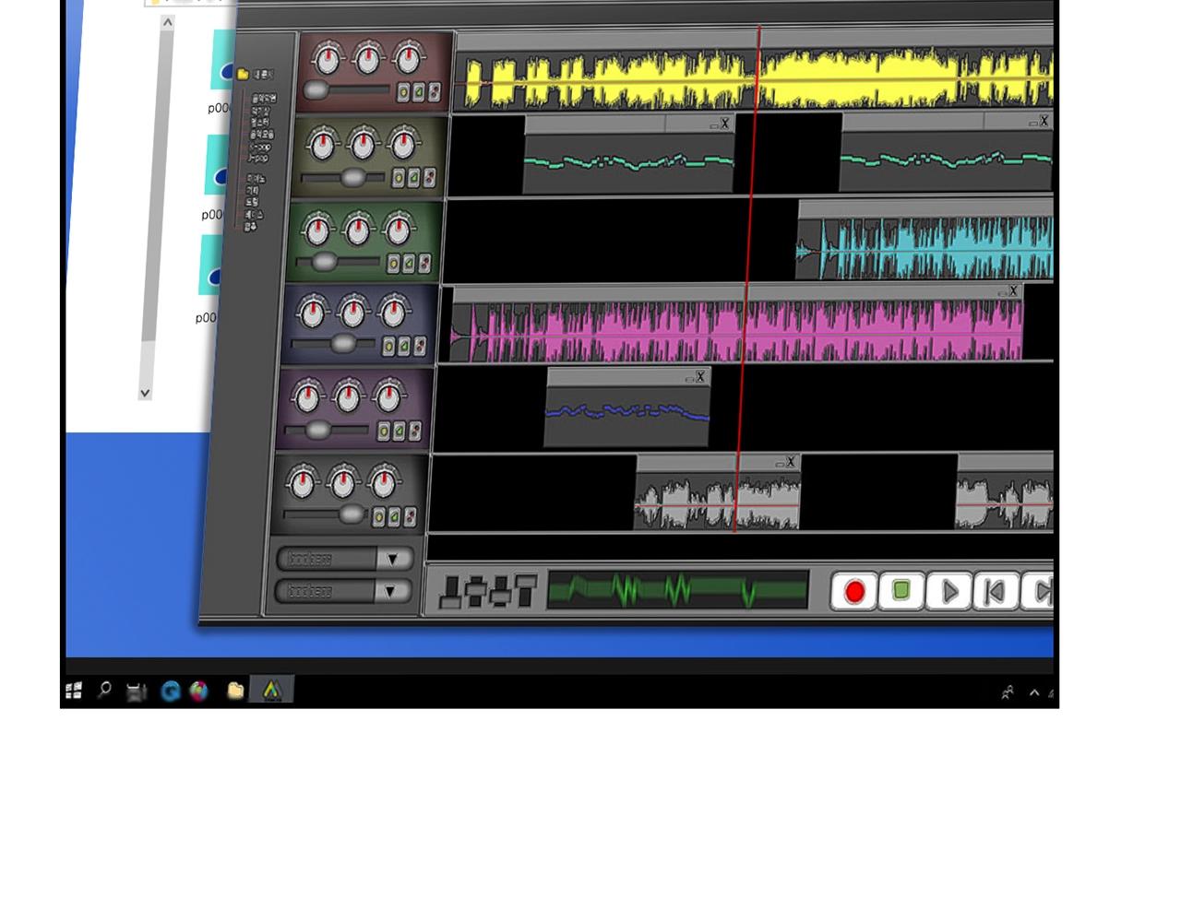Click the middle knob on maroon track
This screenshot has width=1181, height=922.
(x=367, y=60)
